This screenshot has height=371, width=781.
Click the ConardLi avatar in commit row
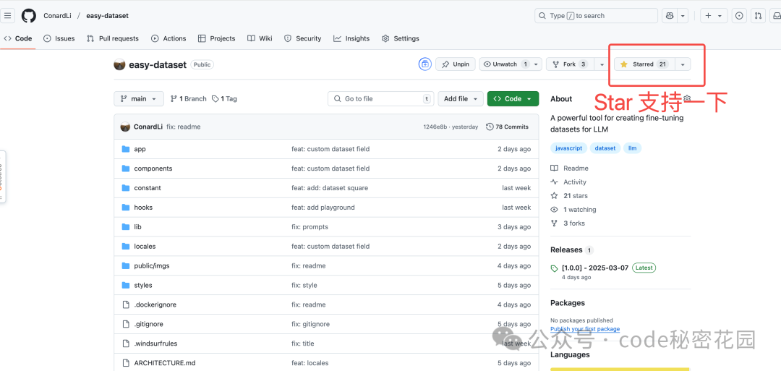(x=126, y=127)
